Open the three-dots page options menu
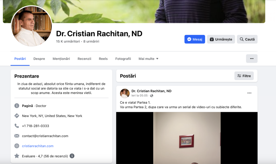 point(251,59)
